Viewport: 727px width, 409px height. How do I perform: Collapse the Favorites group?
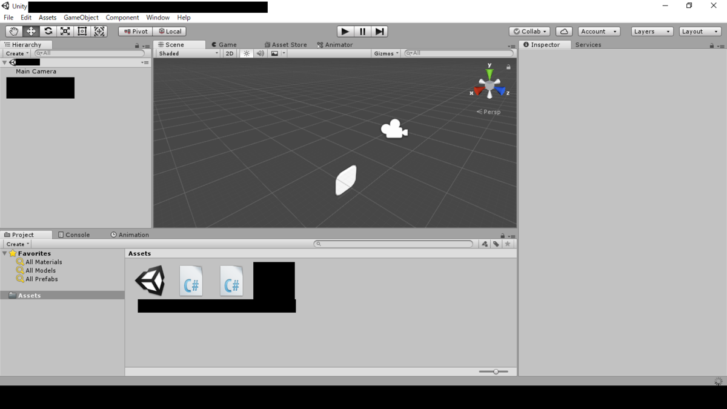click(5, 254)
